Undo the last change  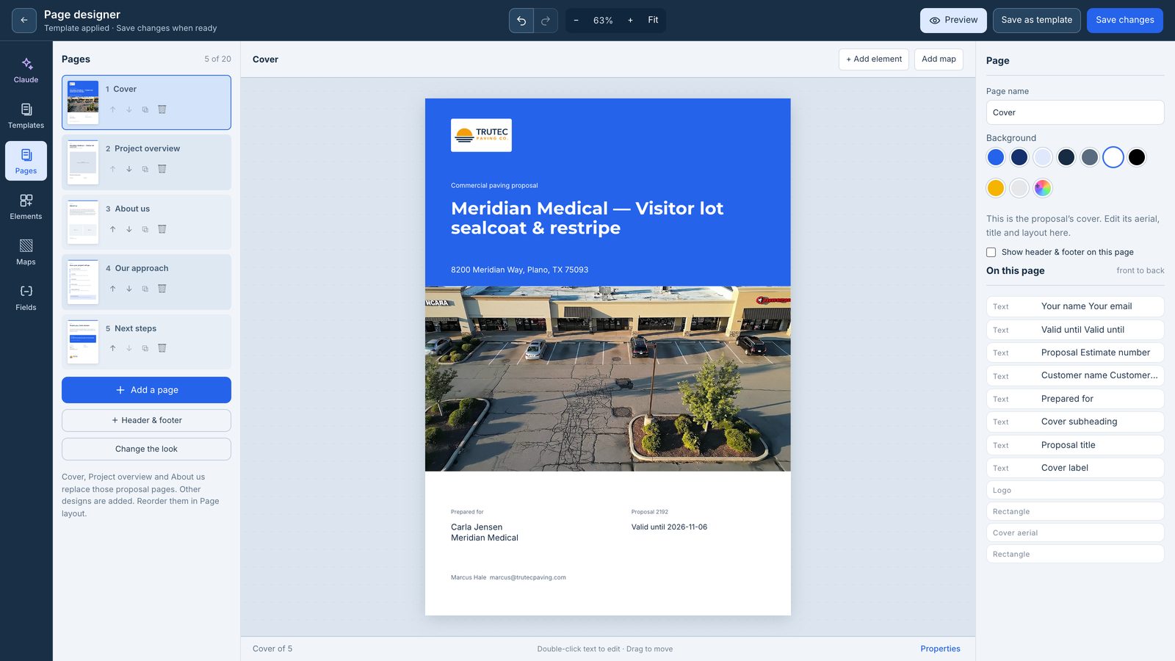[x=521, y=21]
